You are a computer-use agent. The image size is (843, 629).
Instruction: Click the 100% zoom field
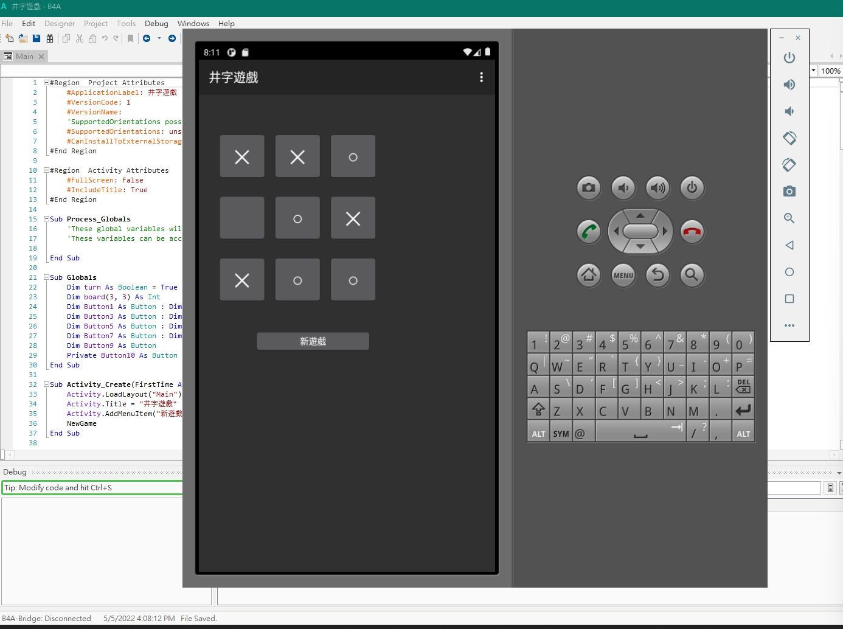[830, 71]
